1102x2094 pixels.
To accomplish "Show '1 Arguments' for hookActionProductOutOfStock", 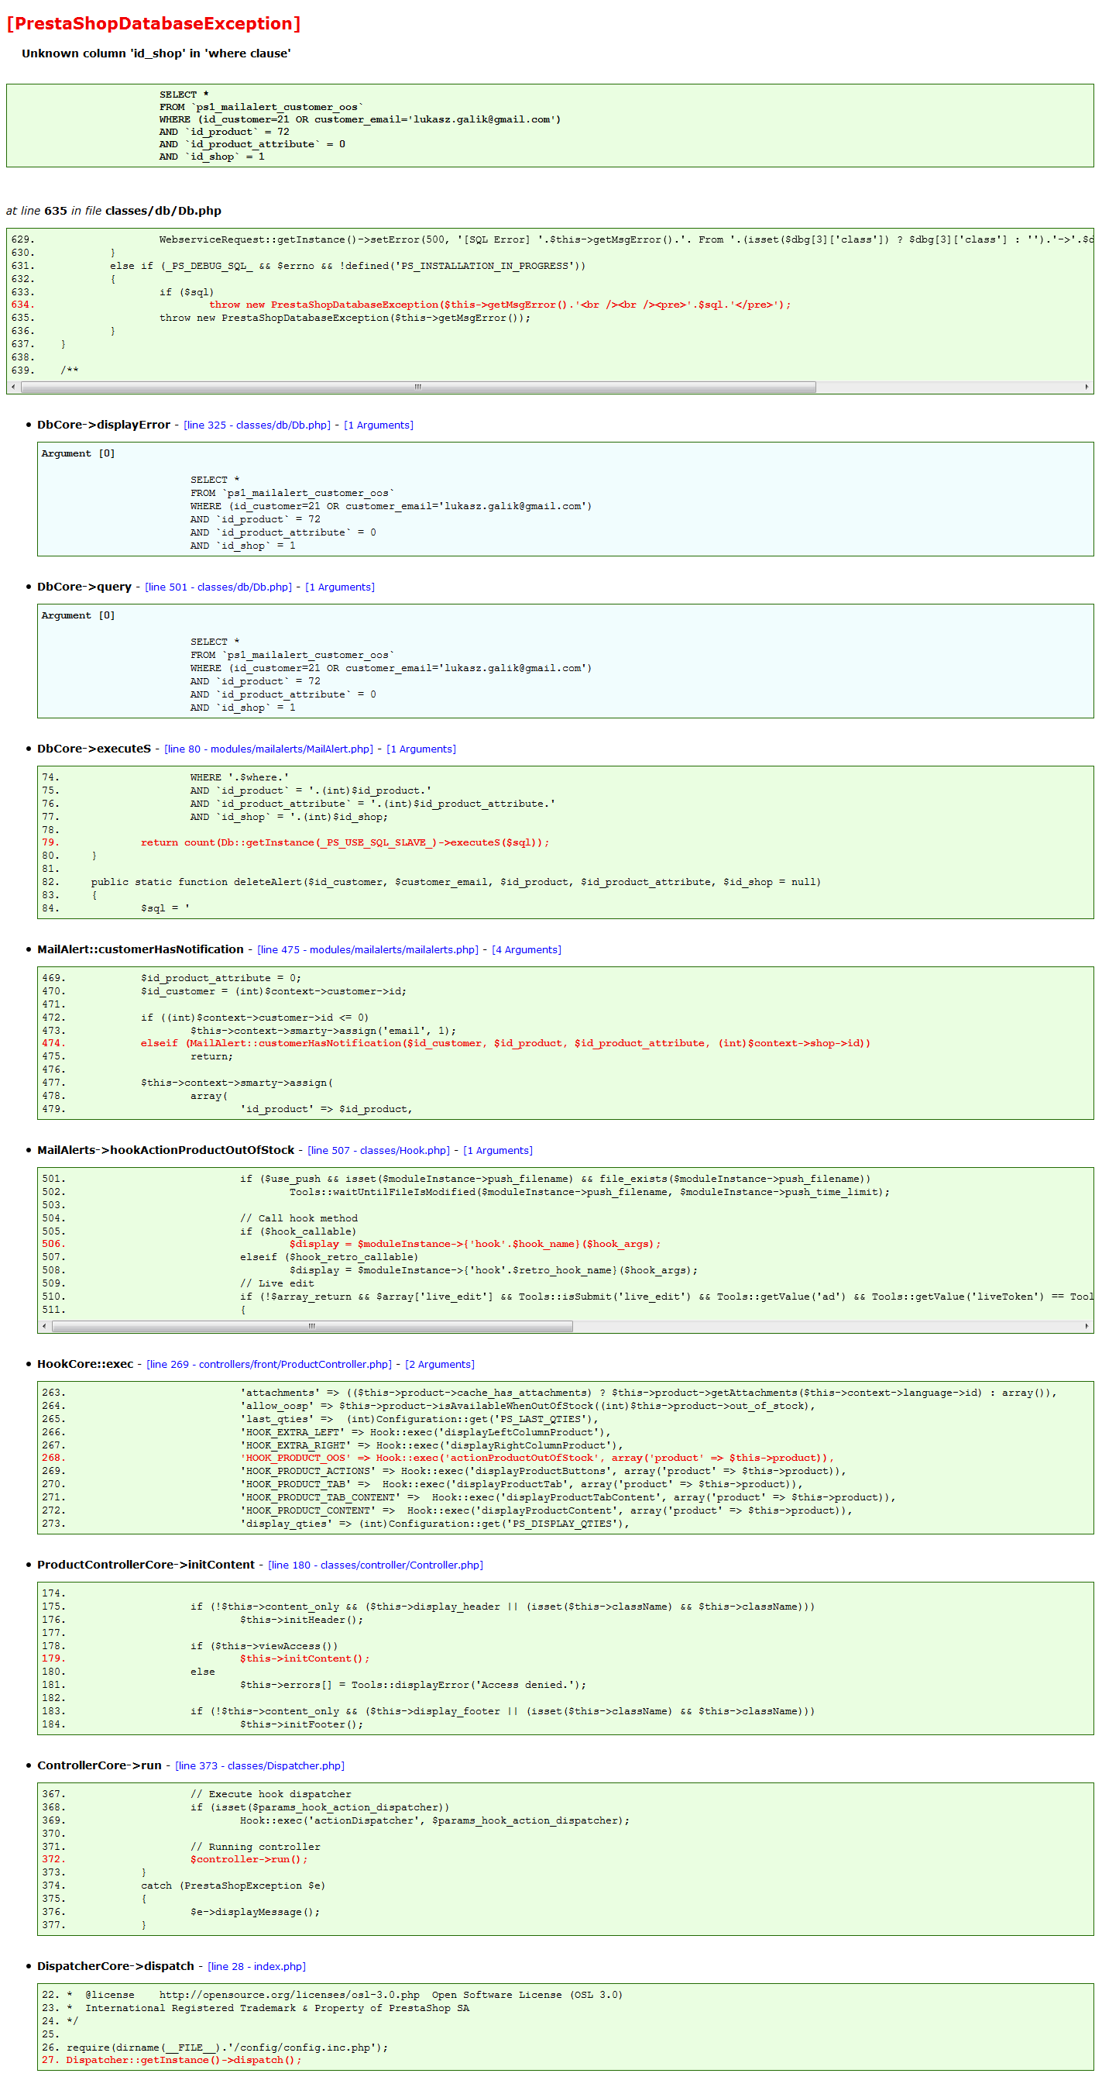I will (498, 1150).
